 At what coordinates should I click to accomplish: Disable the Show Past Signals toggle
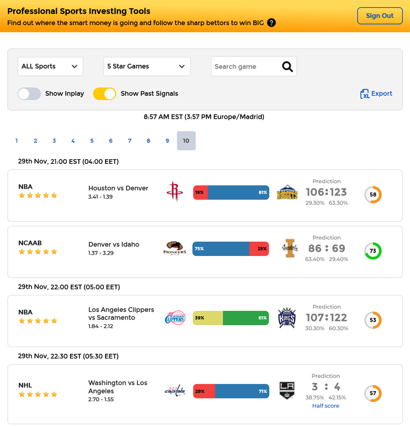click(x=105, y=94)
